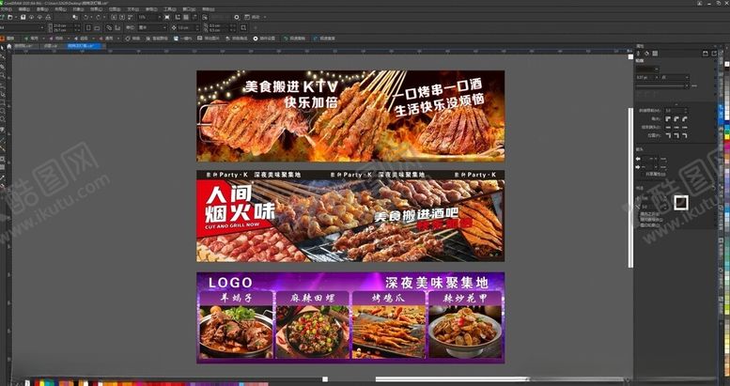Viewport: 730px width, 386px height.
Task: Open the 帮助 (Help) menu
Action: [209, 9]
